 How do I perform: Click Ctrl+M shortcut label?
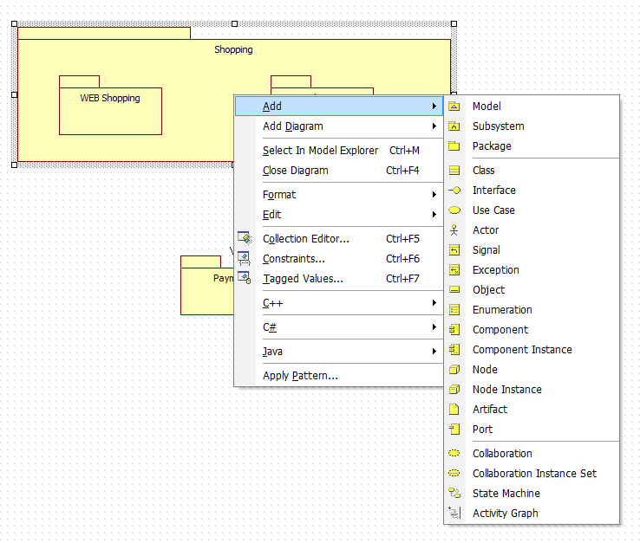click(x=404, y=151)
